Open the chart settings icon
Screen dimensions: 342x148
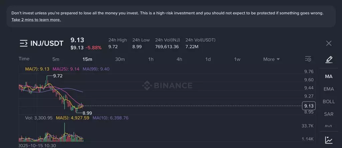click(x=308, y=59)
